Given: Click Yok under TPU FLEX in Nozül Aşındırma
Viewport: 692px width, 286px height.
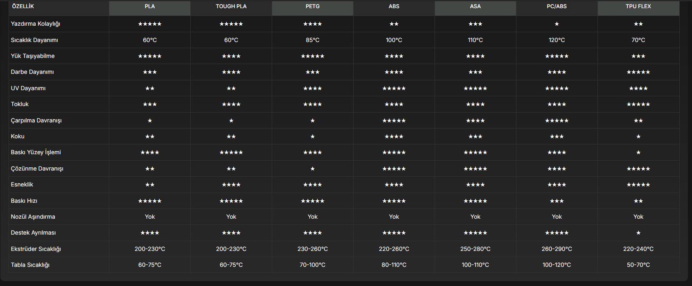Looking at the screenshot, I should coord(638,217).
